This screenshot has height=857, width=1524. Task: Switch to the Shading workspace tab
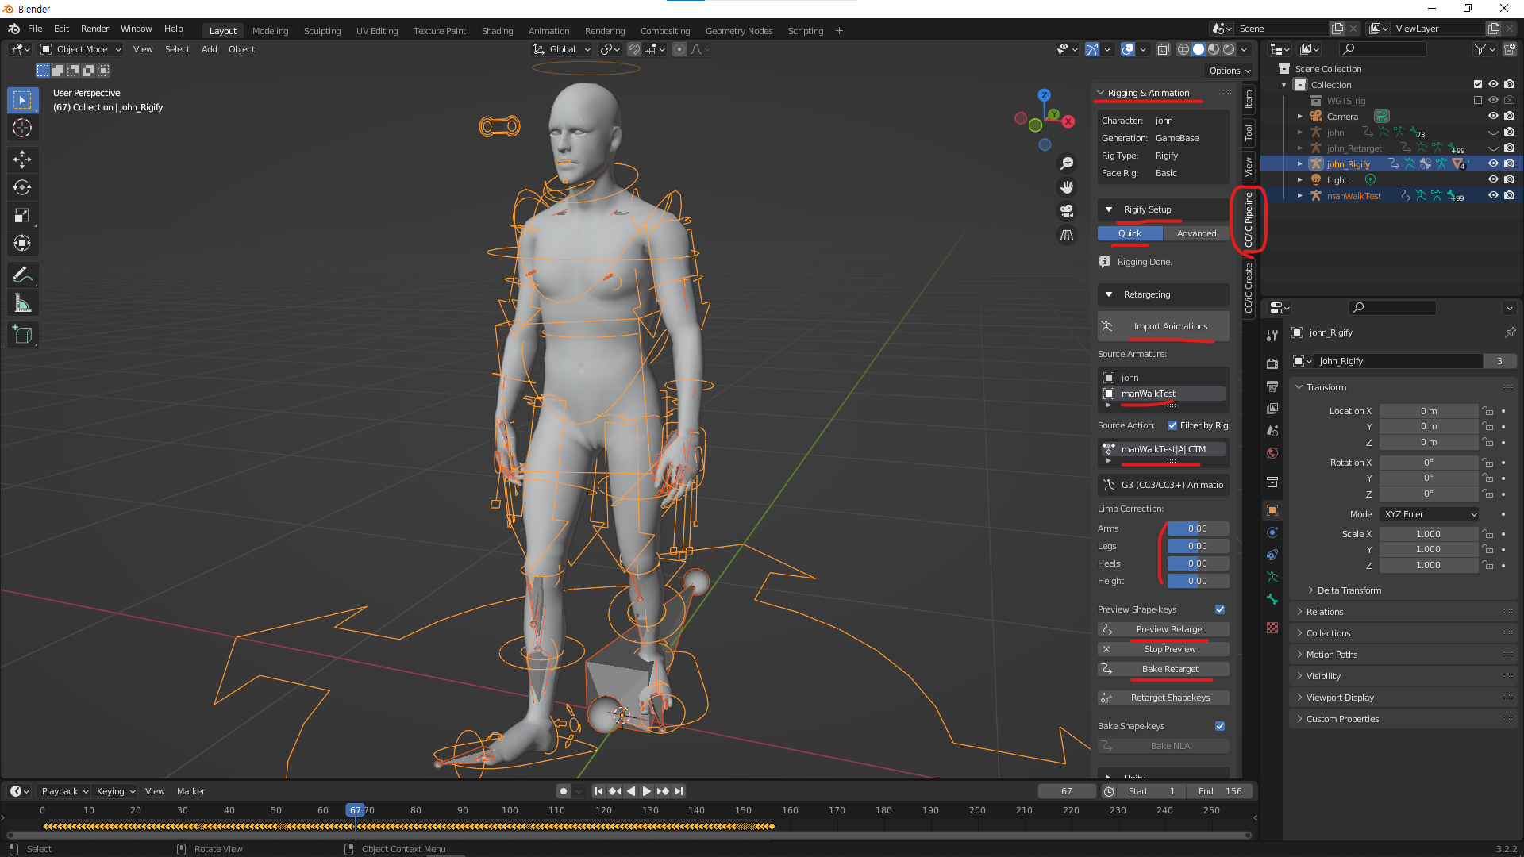click(497, 31)
